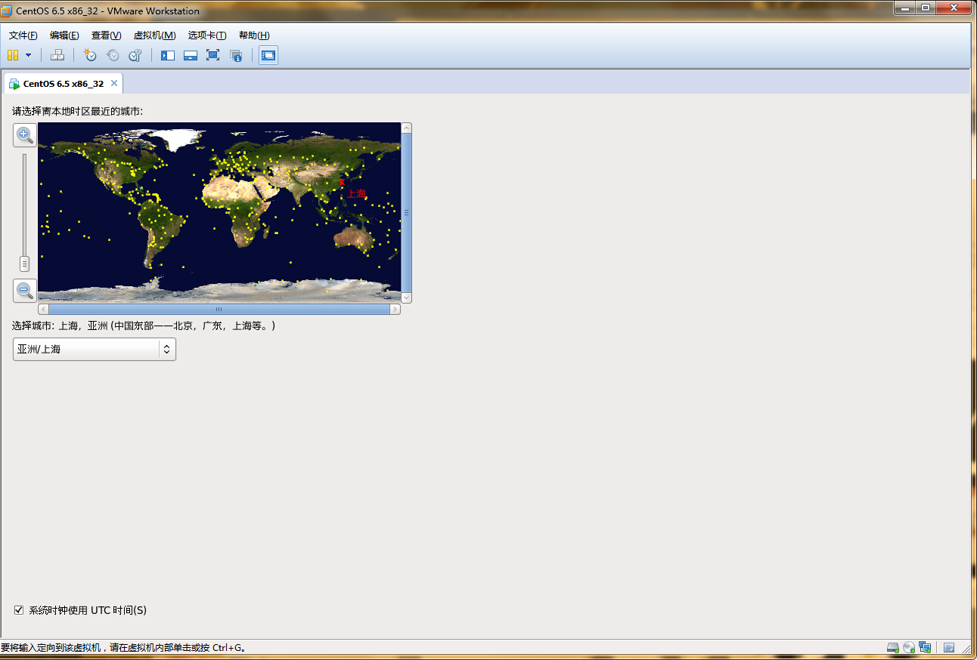Toggle the system clock uses UTC checkbox

click(x=19, y=610)
